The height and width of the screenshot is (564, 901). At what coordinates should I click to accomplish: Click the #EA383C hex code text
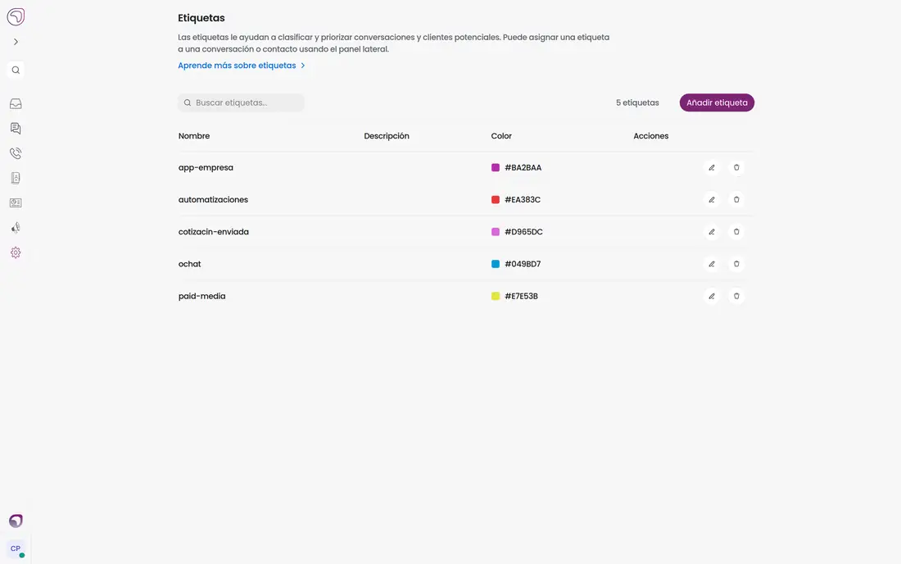coord(523,200)
